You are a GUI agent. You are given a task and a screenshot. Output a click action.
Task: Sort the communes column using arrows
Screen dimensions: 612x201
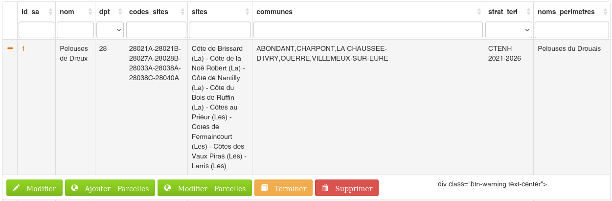pos(479,12)
